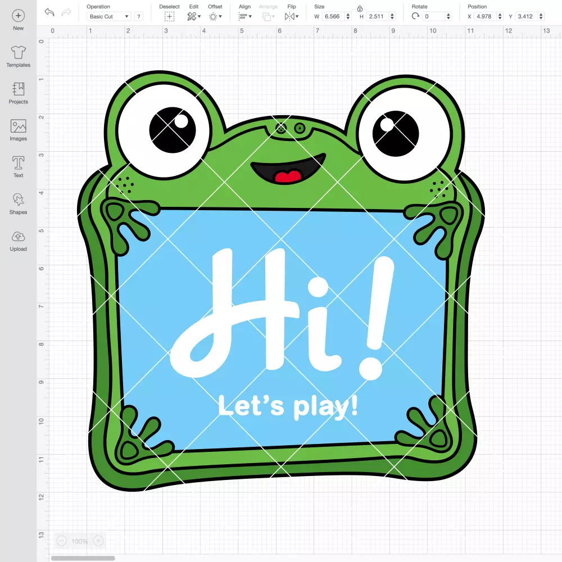Screen dimensions: 562x562
Task: Zoom out with minus button
Action: (x=61, y=541)
